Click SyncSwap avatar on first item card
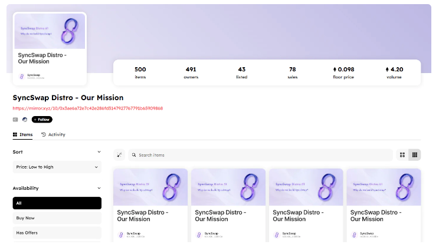Viewport: 439px width, 251px height. click(x=121, y=235)
